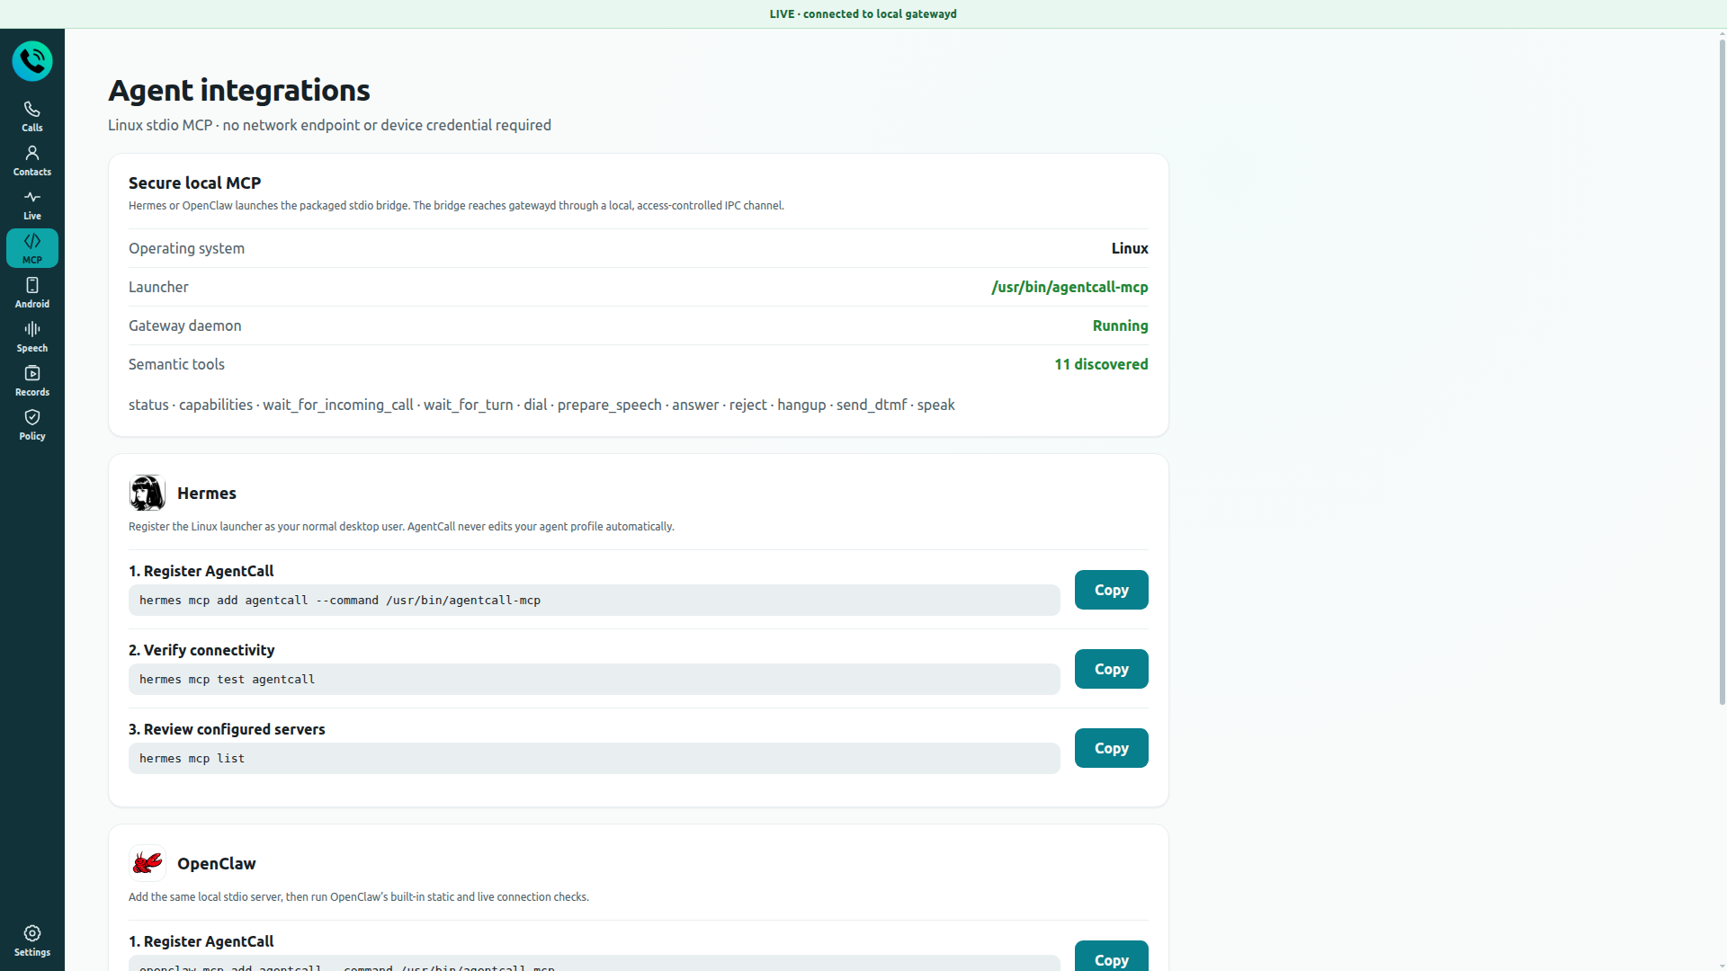Click the 11 discovered tools count
Image resolution: width=1727 pixels, height=971 pixels.
tap(1101, 364)
